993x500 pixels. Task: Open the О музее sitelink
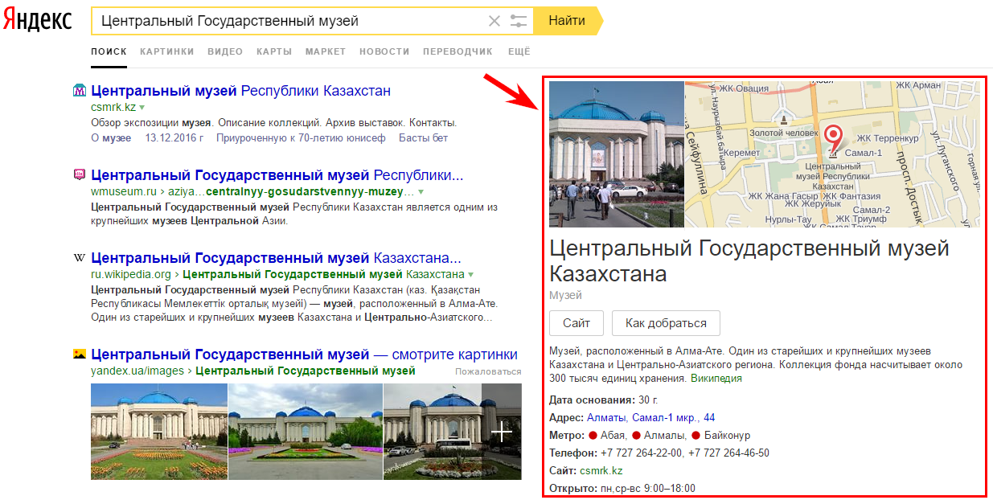[111, 138]
